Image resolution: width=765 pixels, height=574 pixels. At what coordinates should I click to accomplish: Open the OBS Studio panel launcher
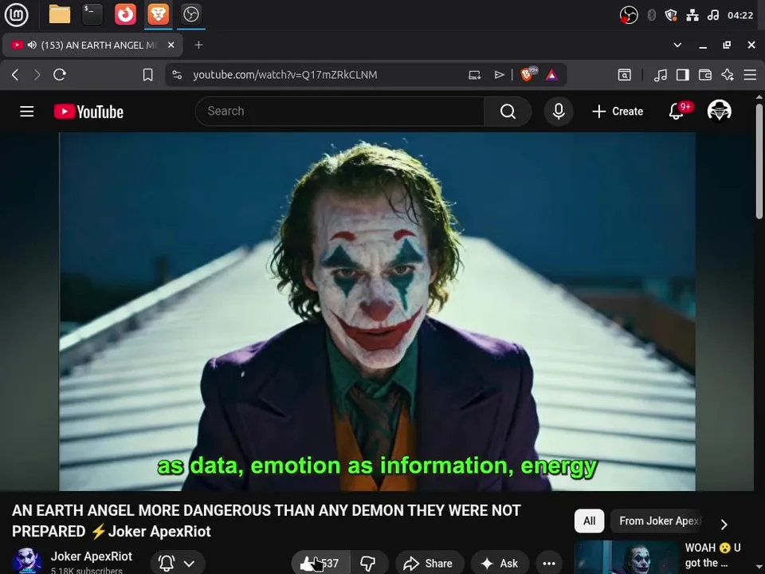[190, 14]
